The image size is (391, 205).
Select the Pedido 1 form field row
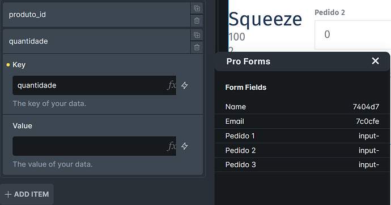coord(302,136)
